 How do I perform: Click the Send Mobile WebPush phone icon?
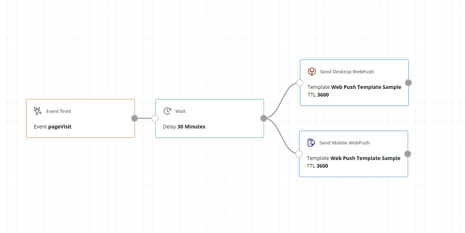311,143
